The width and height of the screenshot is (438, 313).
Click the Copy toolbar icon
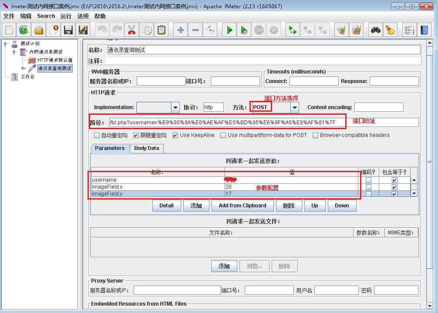point(147,30)
